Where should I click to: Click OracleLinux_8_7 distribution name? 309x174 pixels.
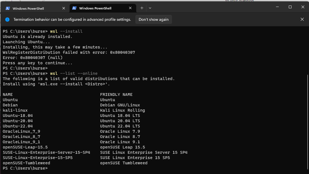(x=21, y=137)
